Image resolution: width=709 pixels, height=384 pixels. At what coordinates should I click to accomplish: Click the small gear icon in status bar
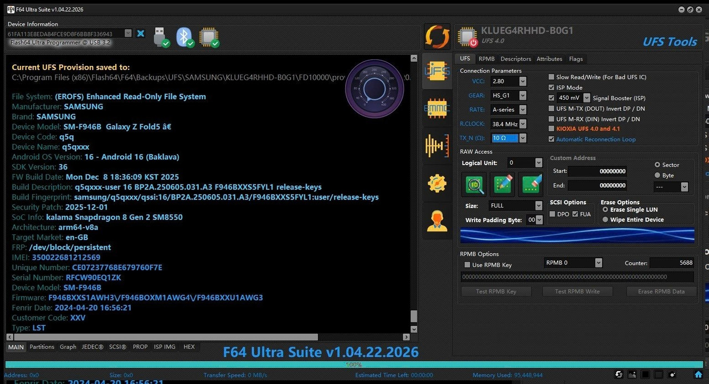672,375
